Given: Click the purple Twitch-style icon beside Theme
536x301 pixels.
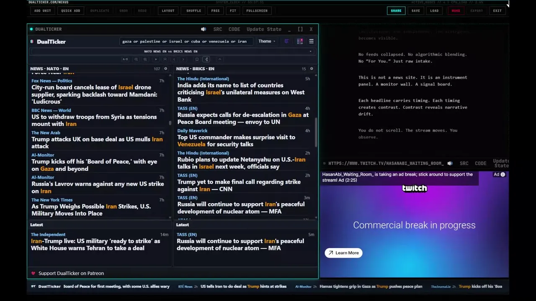Looking at the screenshot, I should click(x=286, y=41).
